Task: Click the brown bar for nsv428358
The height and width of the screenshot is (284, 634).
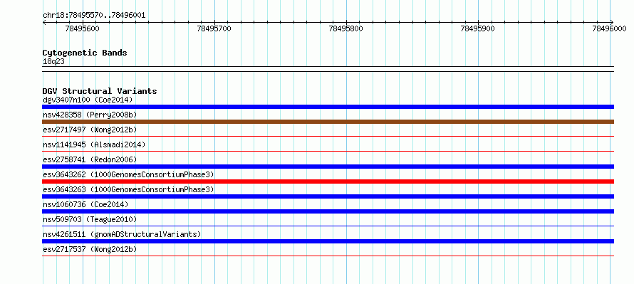Action: (x=328, y=122)
